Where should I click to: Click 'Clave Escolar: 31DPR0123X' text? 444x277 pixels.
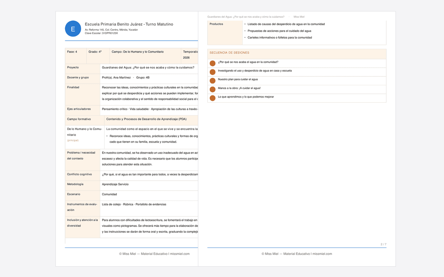tap(101, 33)
